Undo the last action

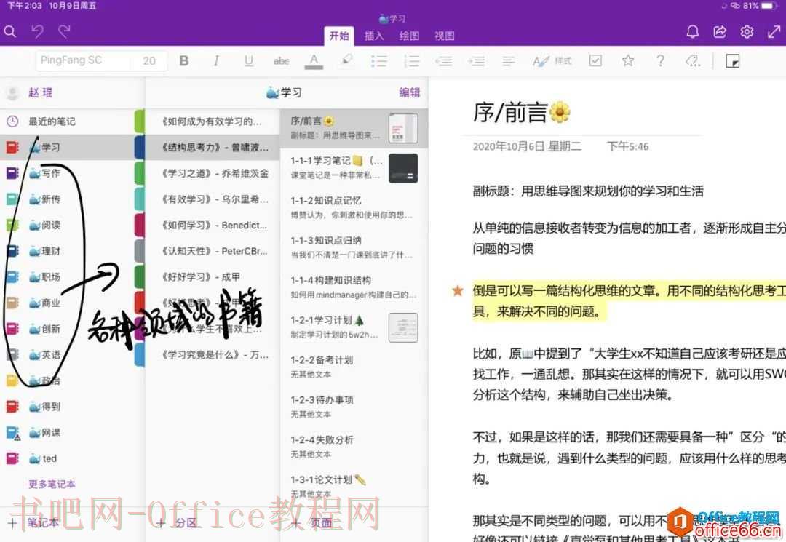[38, 32]
